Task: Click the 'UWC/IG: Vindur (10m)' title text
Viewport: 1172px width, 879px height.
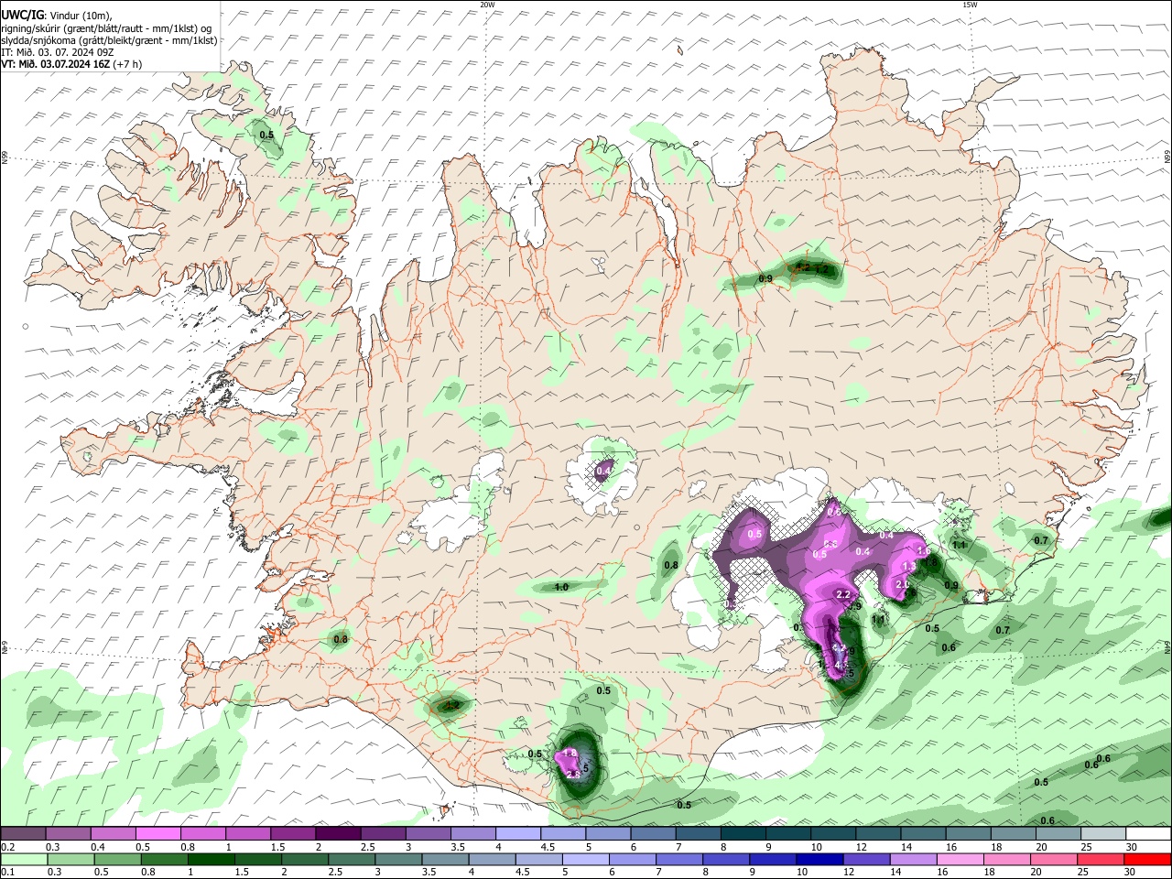Action: click(56, 16)
